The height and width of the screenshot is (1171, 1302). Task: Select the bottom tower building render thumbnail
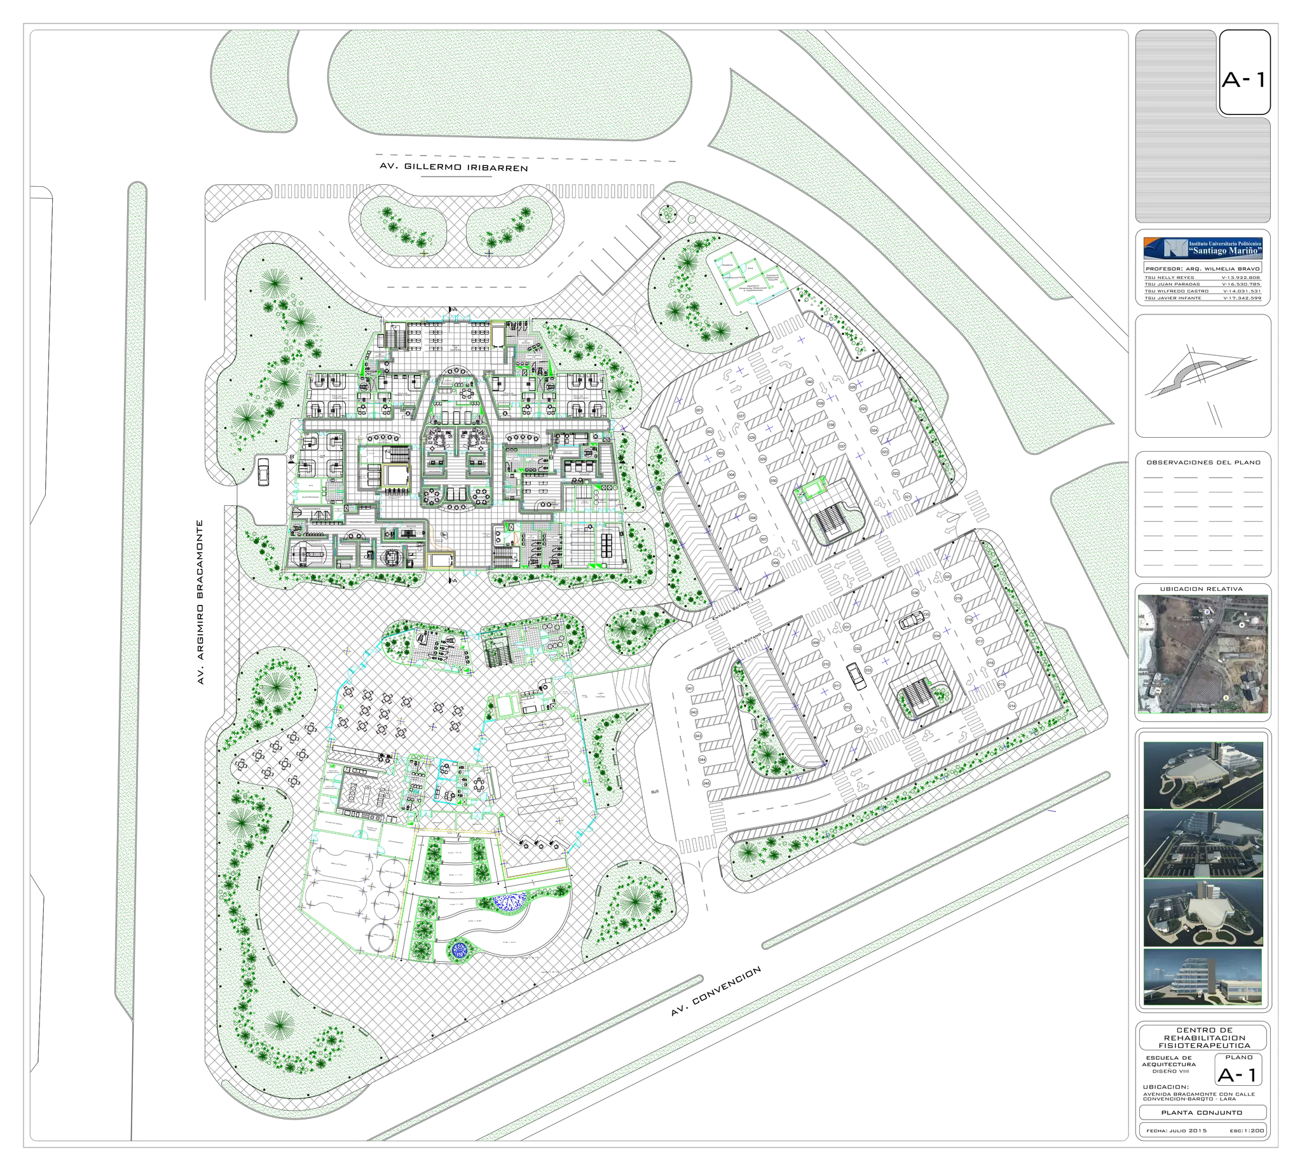pos(1203,977)
